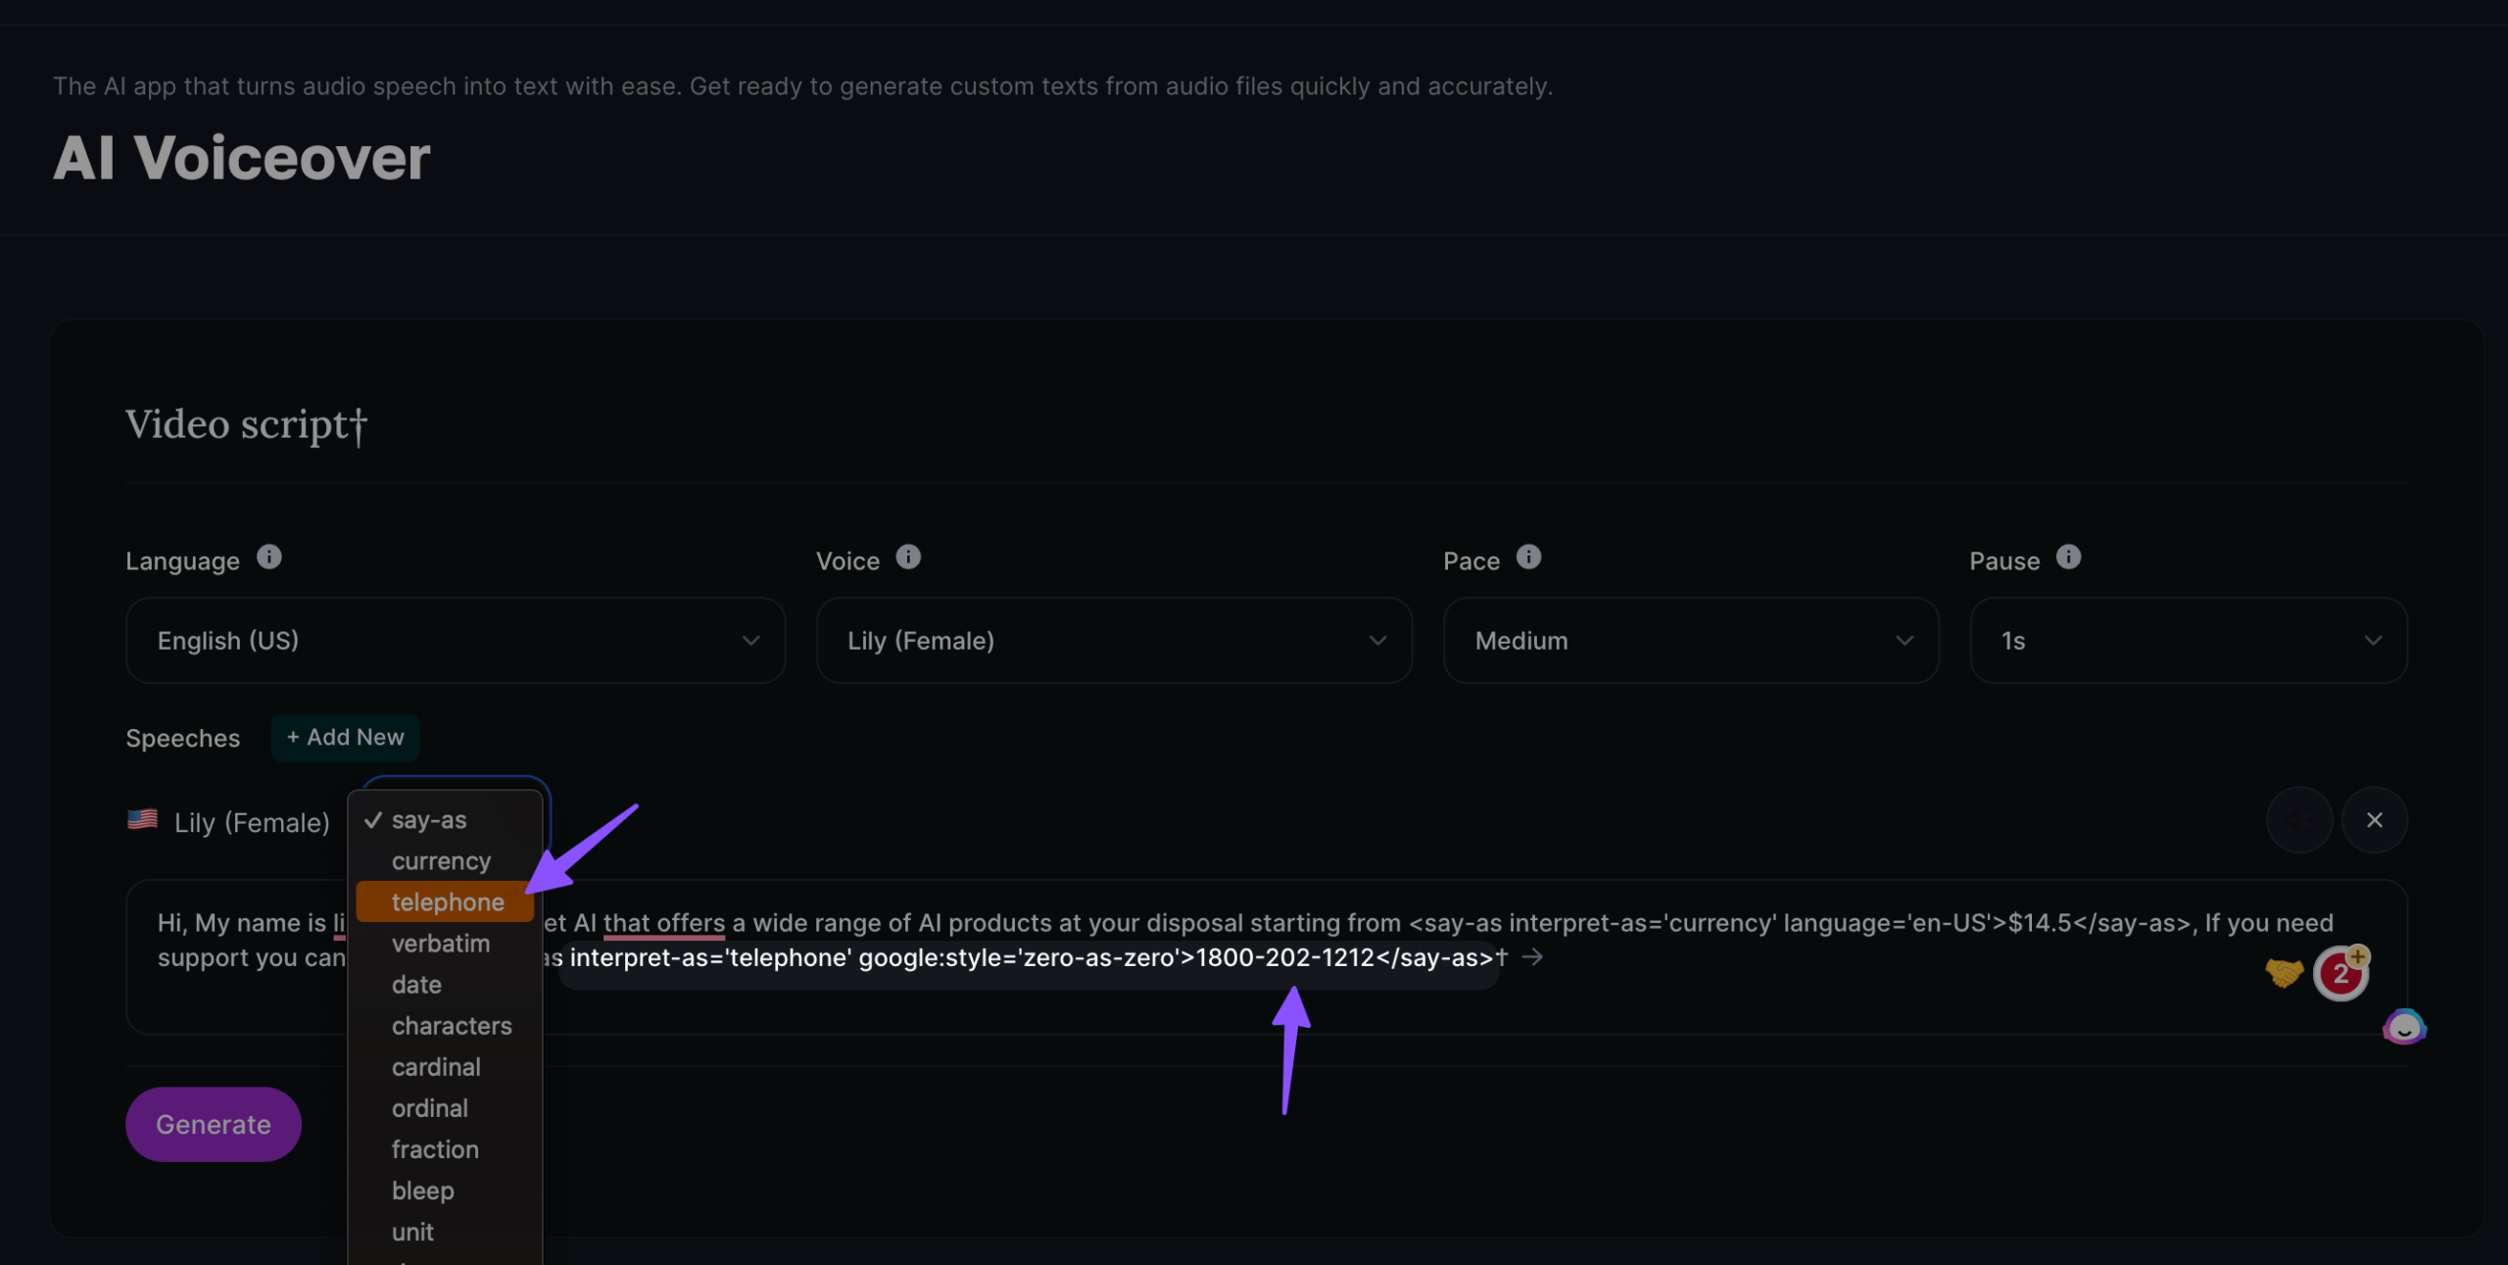Click the speech preview speaker icon
The width and height of the screenshot is (2508, 1265).
[x=2299, y=820]
